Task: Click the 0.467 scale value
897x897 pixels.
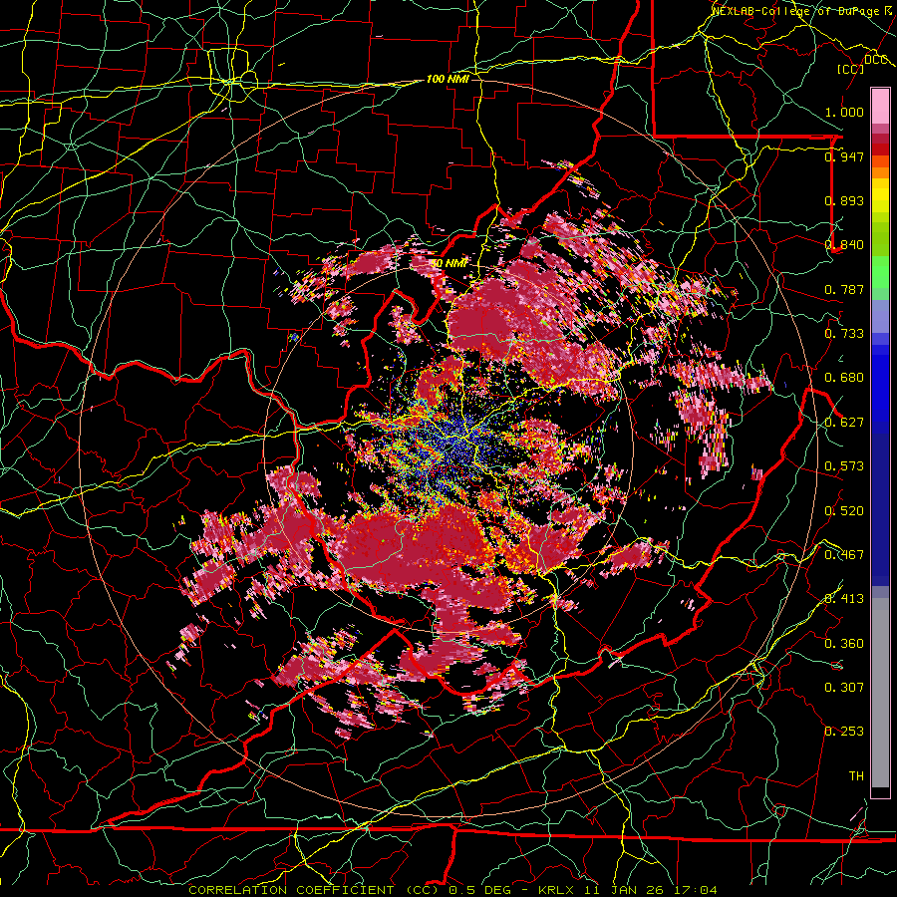Action: pos(844,554)
